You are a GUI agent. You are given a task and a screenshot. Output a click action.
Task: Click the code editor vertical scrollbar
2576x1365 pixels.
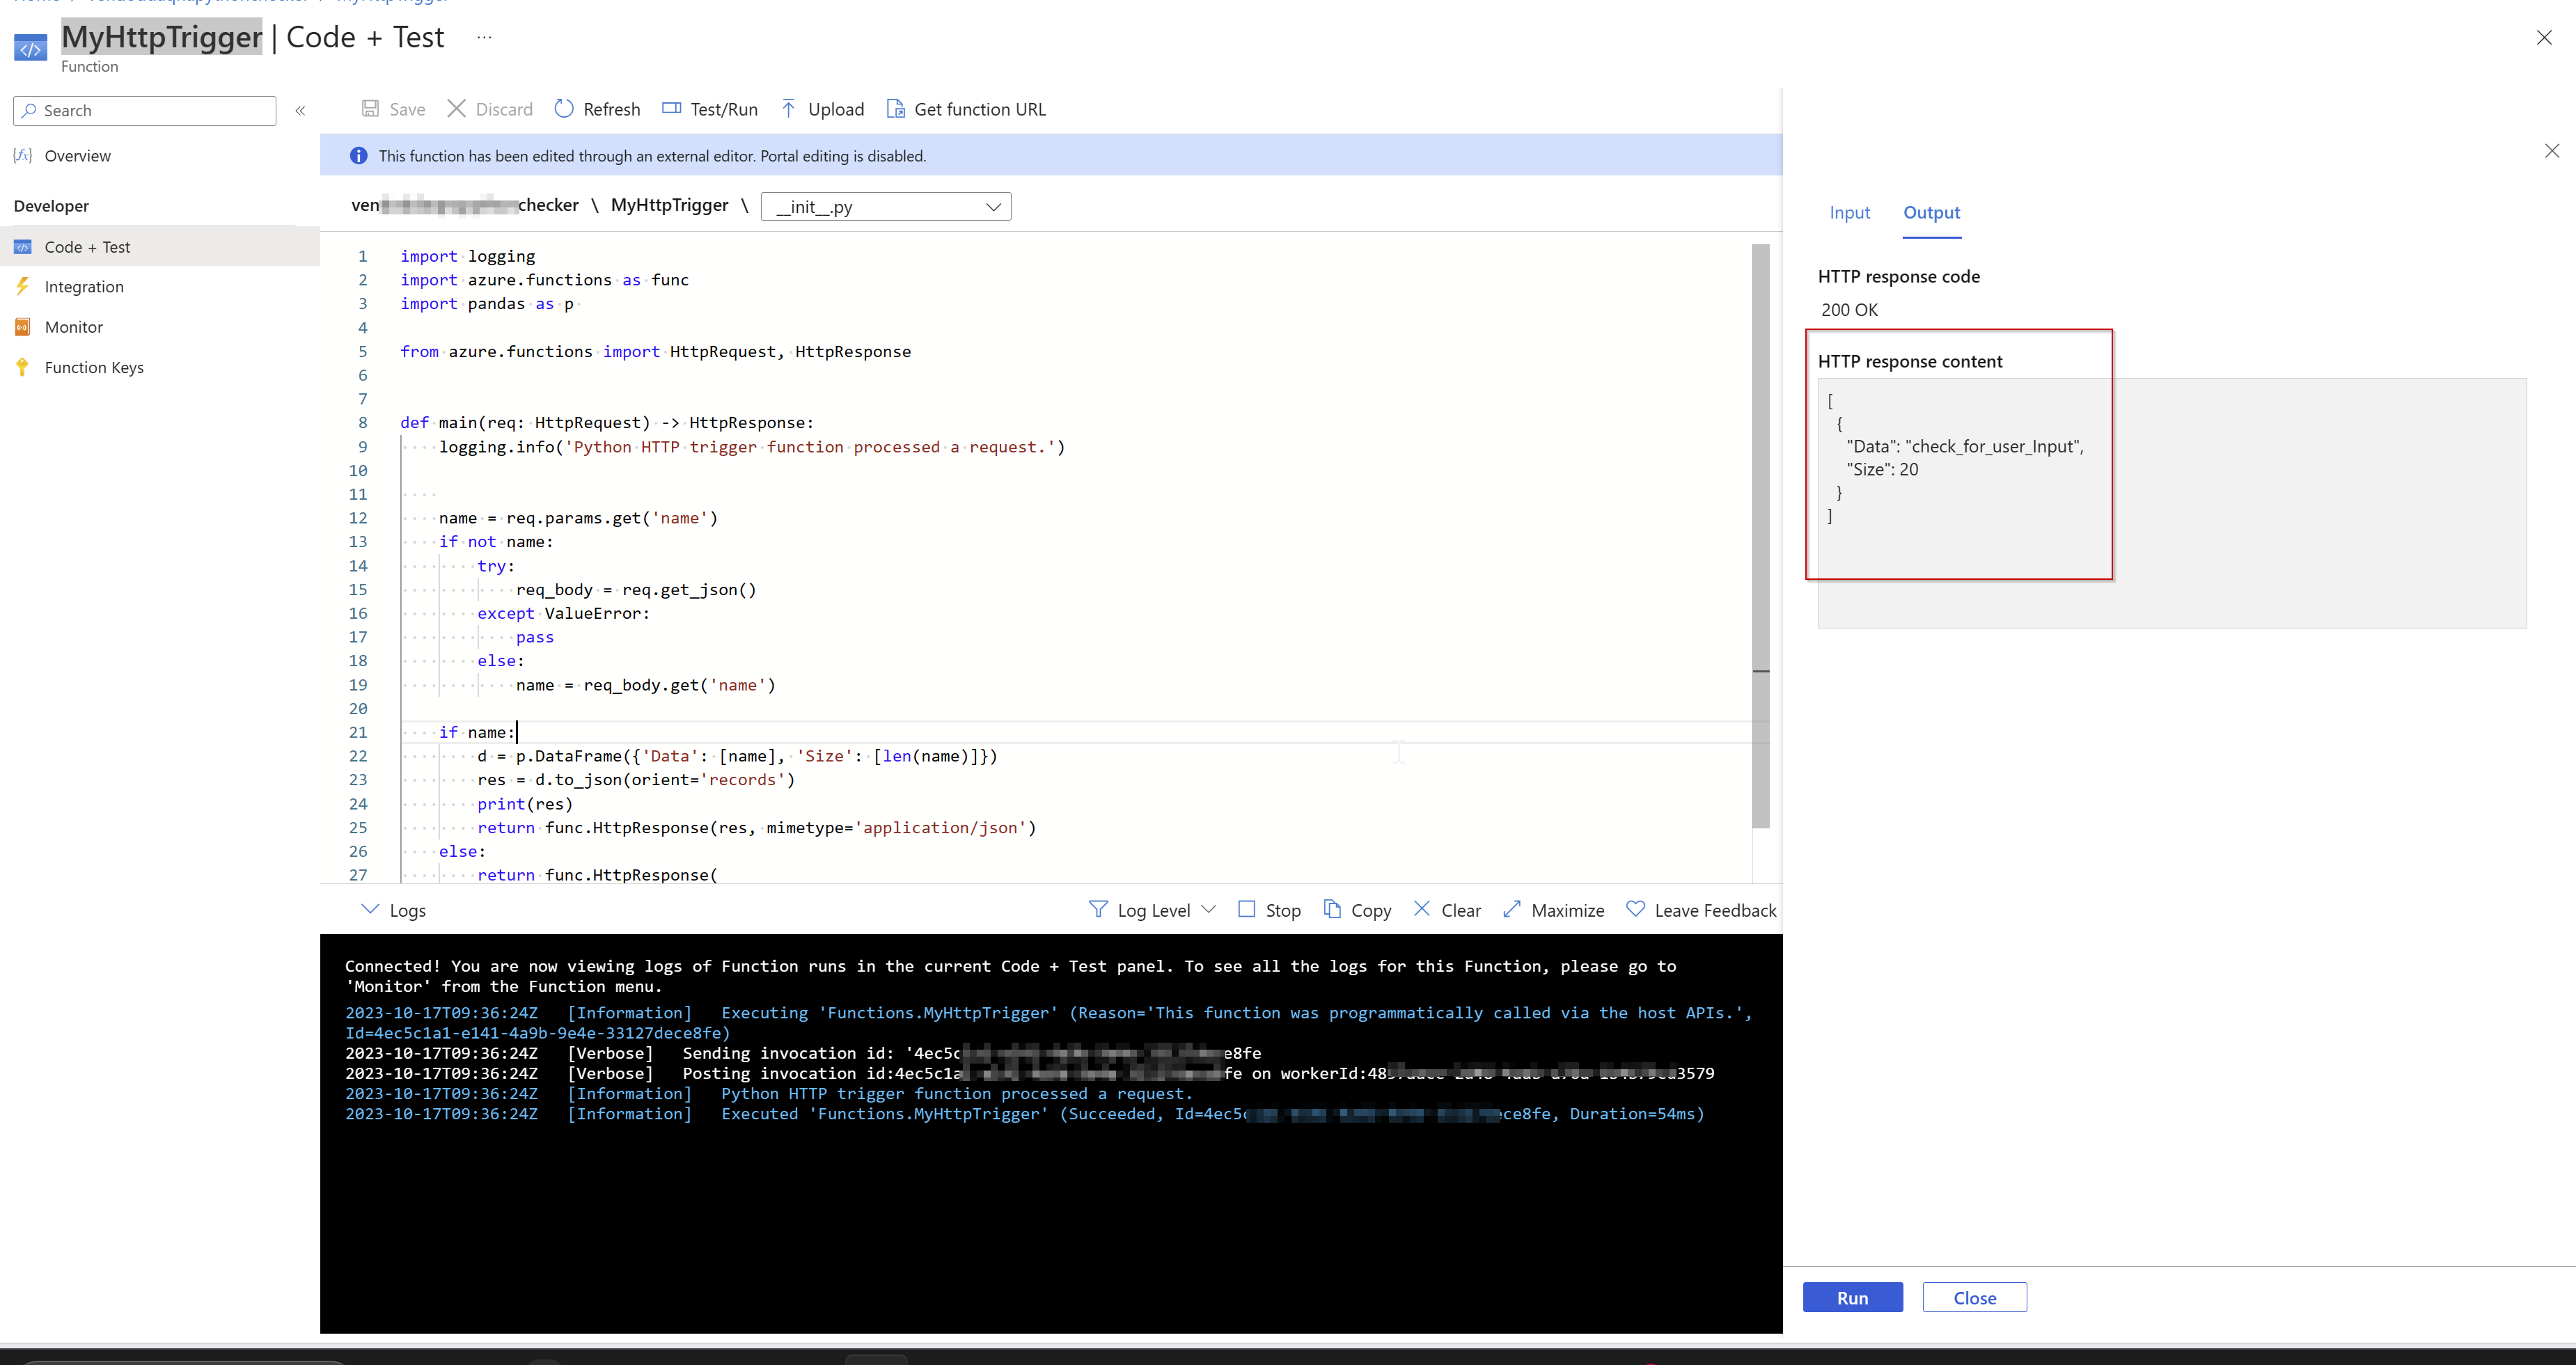1761,536
